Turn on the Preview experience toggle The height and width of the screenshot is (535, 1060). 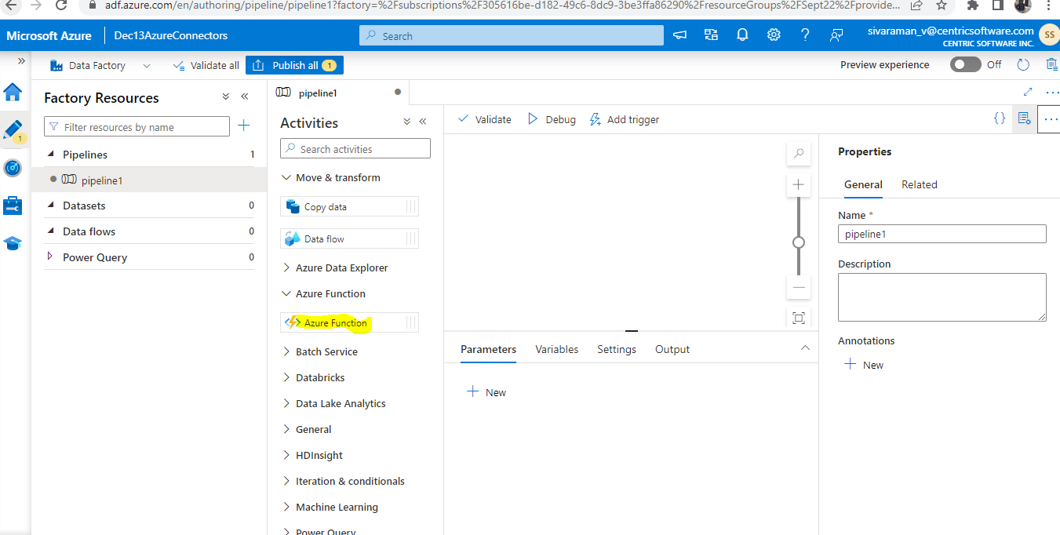click(x=965, y=64)
